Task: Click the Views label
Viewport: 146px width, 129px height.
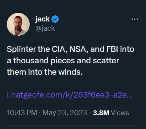Action: point(120,113)
